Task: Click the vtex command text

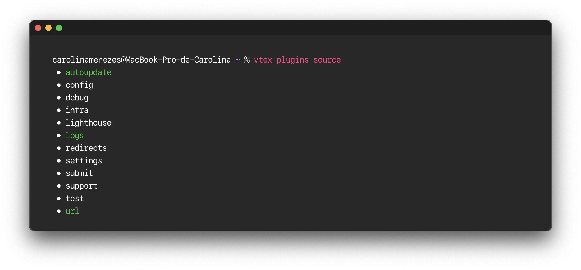Action: coord(263,60)
